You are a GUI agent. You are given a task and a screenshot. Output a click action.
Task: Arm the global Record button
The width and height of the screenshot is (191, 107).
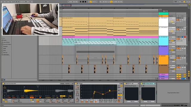85,2
